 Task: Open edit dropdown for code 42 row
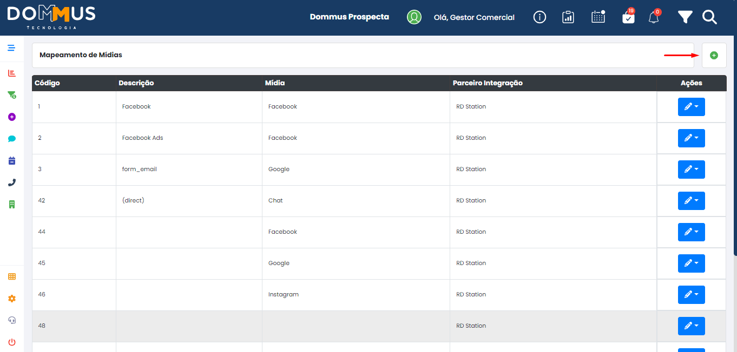click(x=692, y=201)
